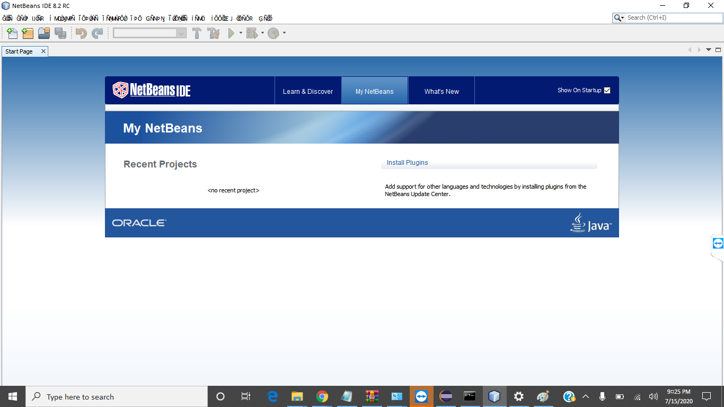
Task: Click the Build Project hammer icon
Action: (197, 33)
